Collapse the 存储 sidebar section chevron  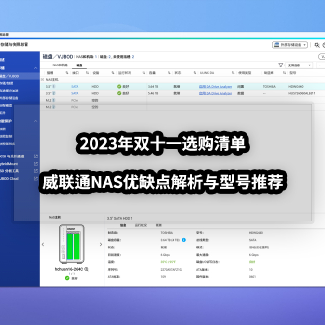pos(36,68)
